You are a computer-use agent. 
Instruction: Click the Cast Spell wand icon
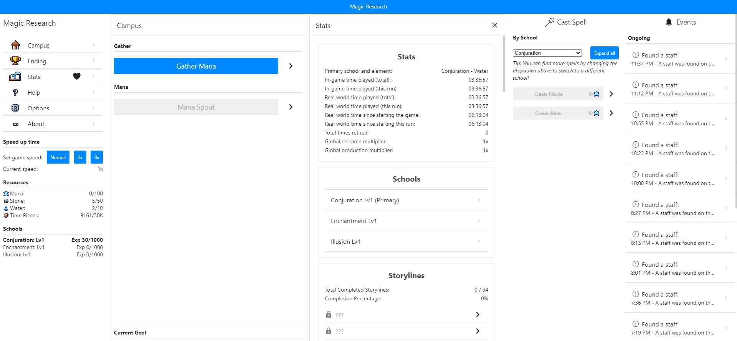549,22
